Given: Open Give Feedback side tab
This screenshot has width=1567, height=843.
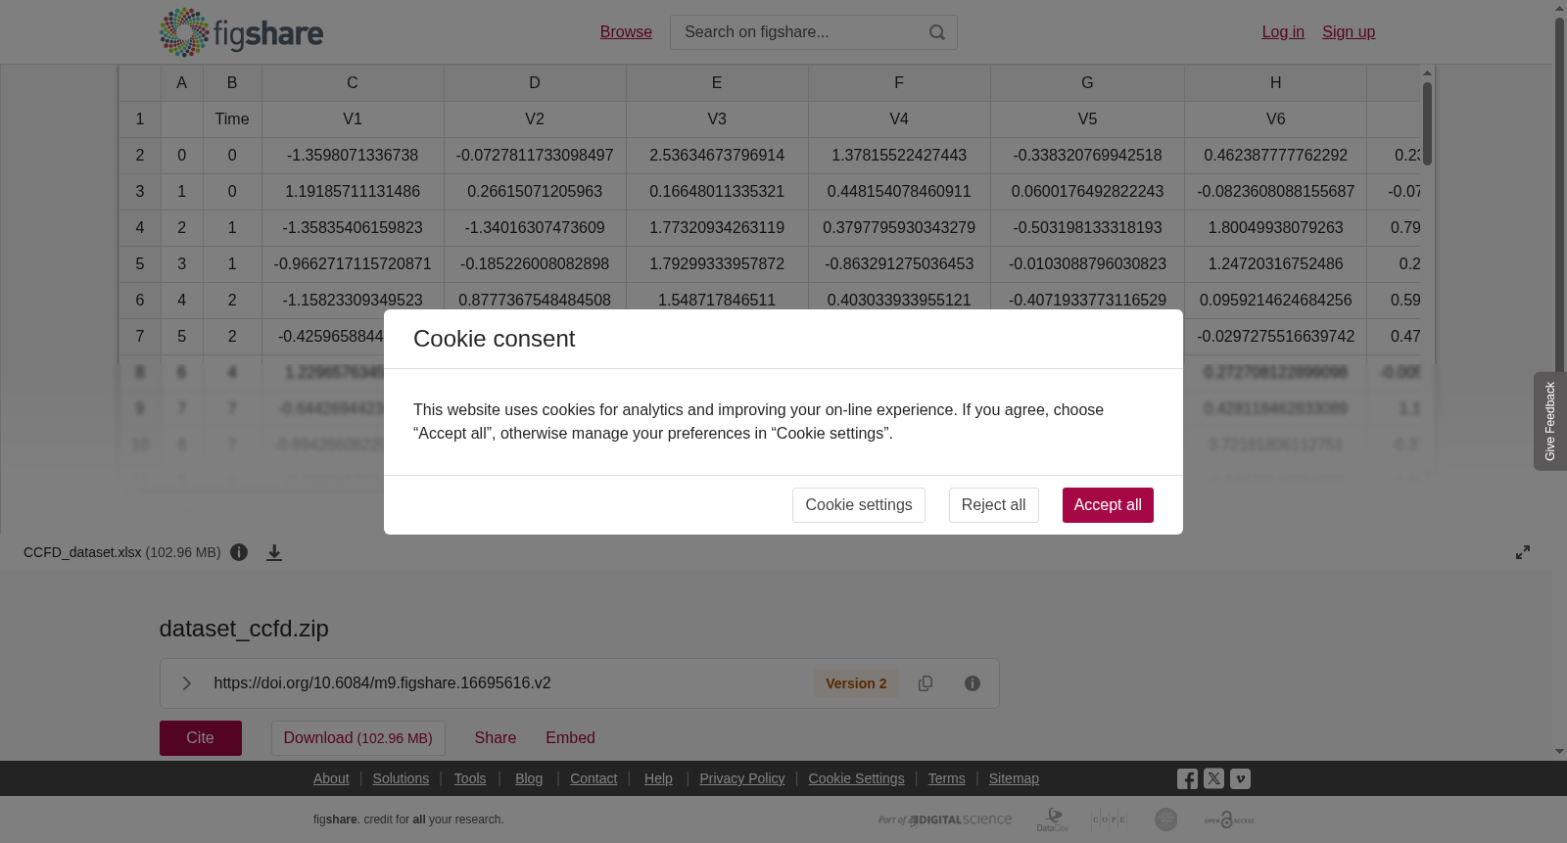Looking at the screenshot, I should [1550, 421].
